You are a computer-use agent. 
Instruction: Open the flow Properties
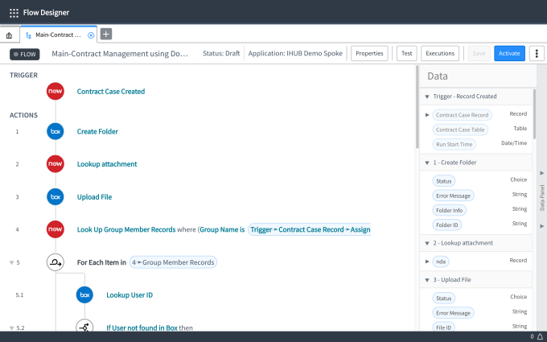click(369, 53)
